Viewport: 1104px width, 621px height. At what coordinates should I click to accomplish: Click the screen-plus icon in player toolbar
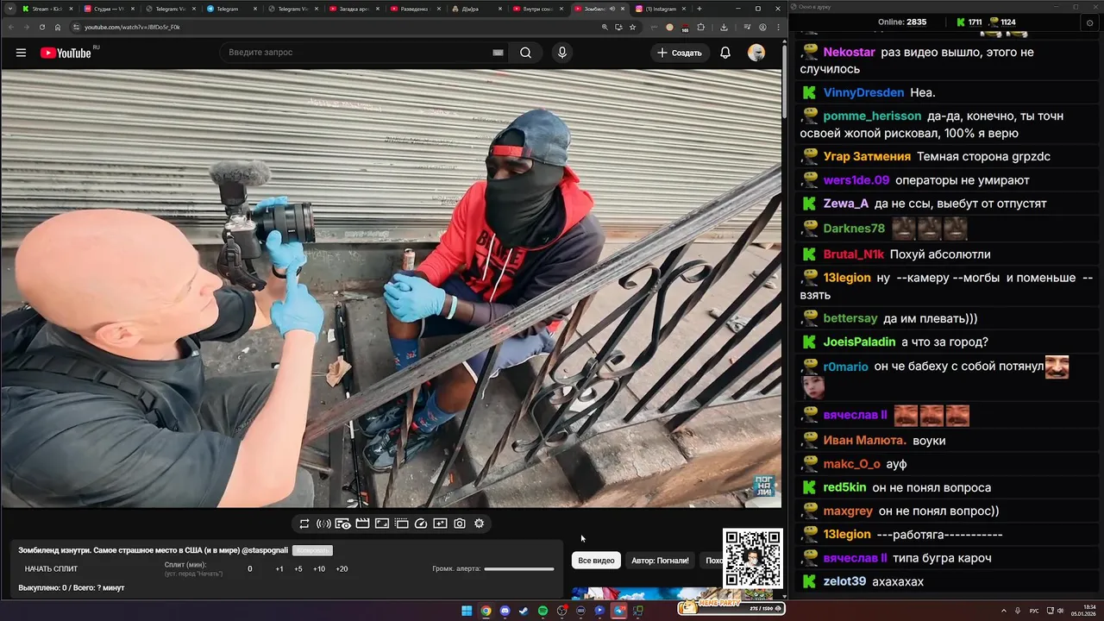440,524
